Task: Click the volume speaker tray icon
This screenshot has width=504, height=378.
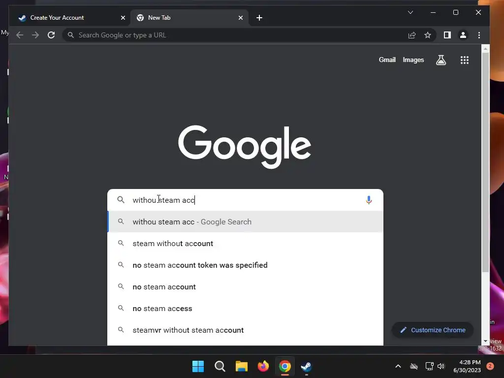Action: click(x=441, y=366)
